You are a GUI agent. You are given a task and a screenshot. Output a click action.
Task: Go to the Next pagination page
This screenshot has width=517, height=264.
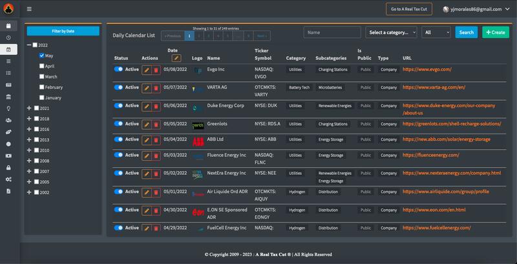point(261,36)
